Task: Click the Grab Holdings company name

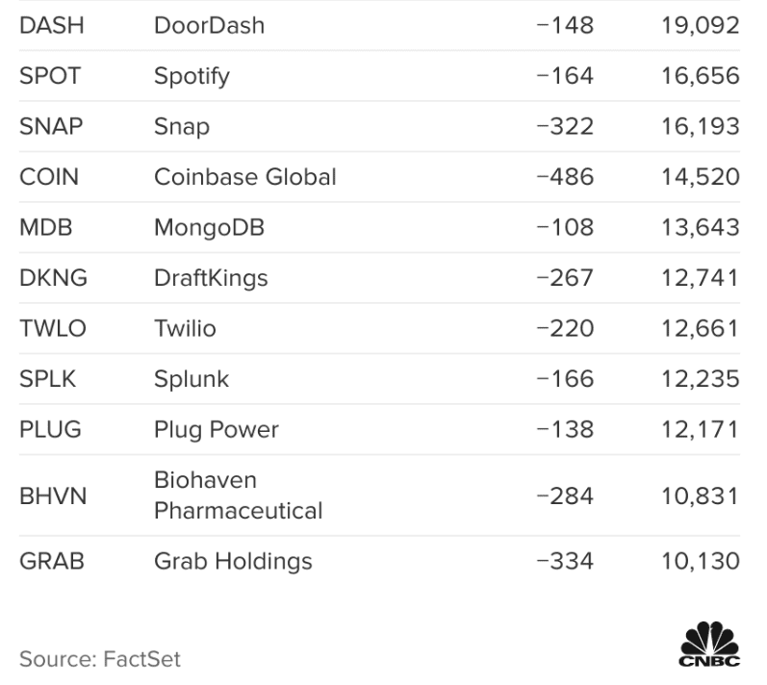Action: [233, 561]
